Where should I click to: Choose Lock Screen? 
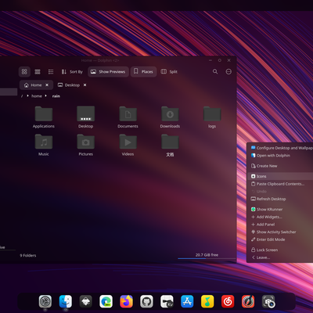point(281,250)
